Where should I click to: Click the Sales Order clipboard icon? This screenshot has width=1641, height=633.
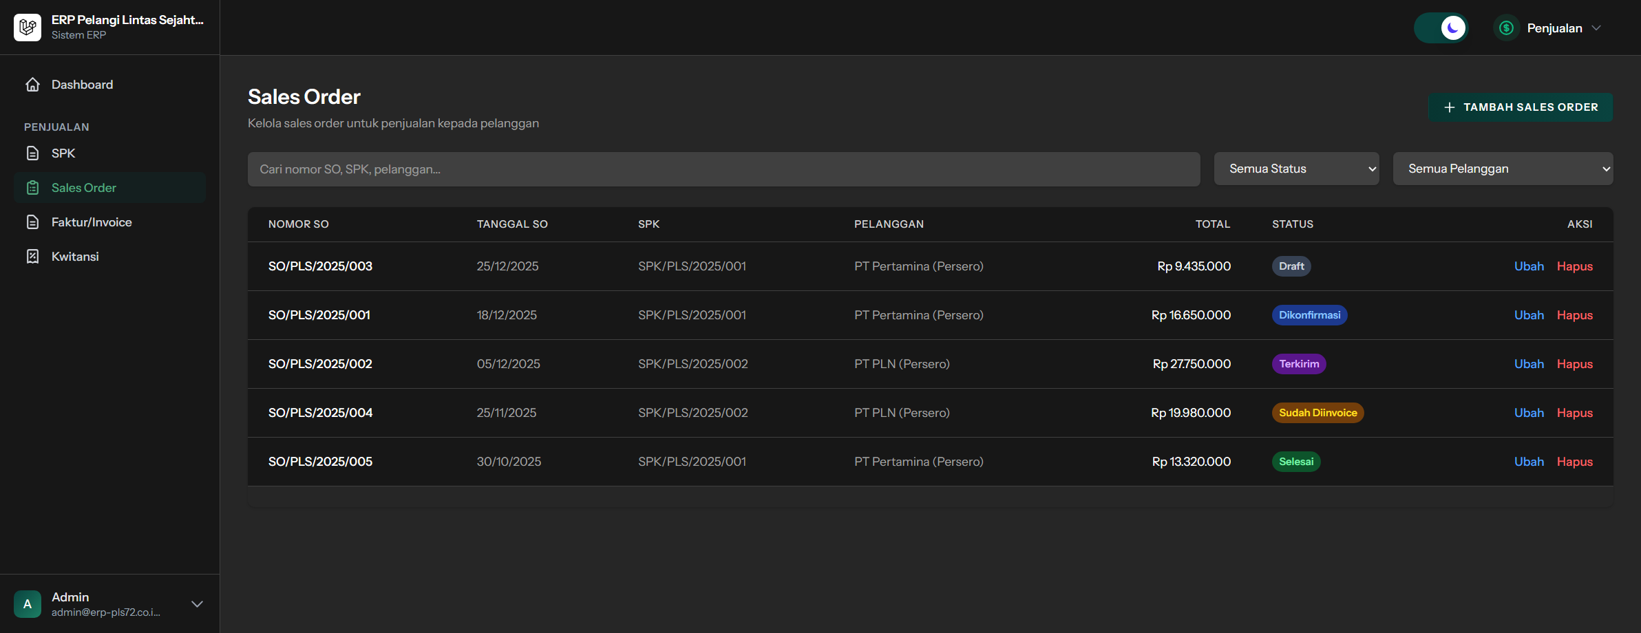32,188
